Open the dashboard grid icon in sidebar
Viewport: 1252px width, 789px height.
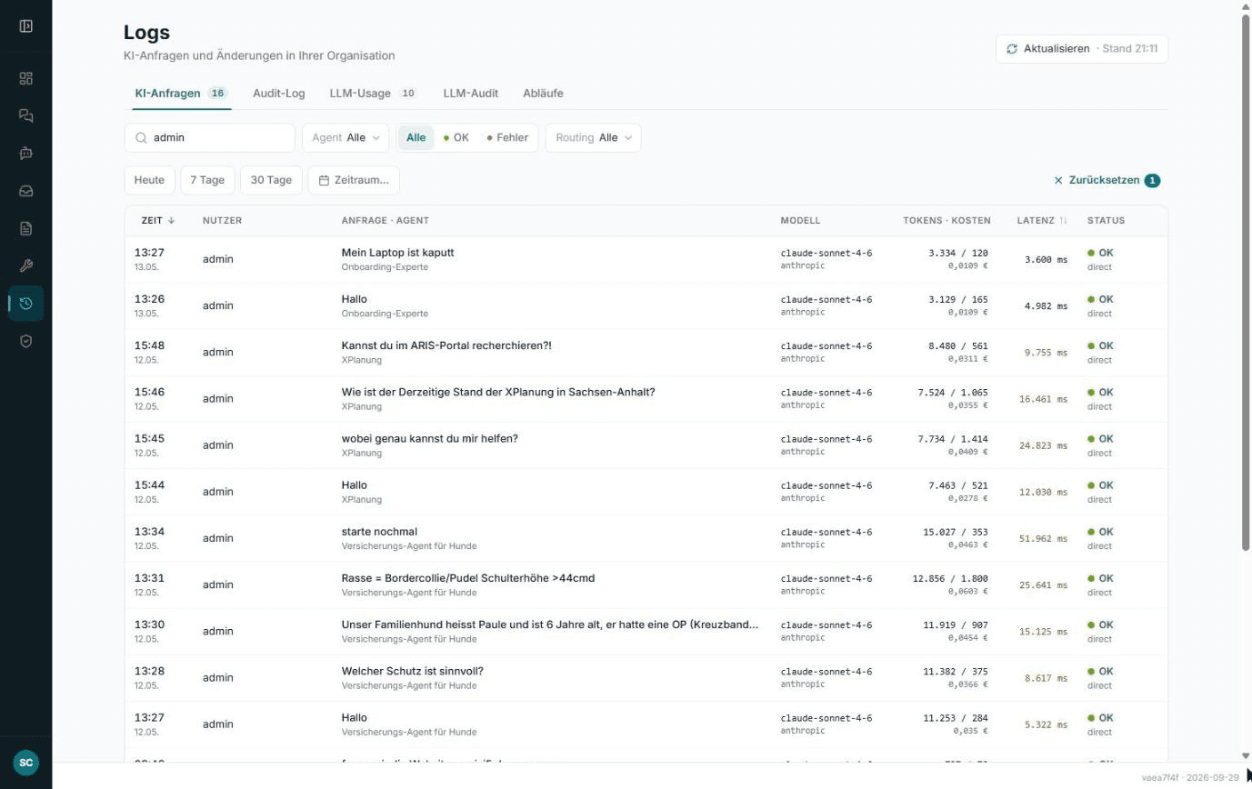click(25, 78)
